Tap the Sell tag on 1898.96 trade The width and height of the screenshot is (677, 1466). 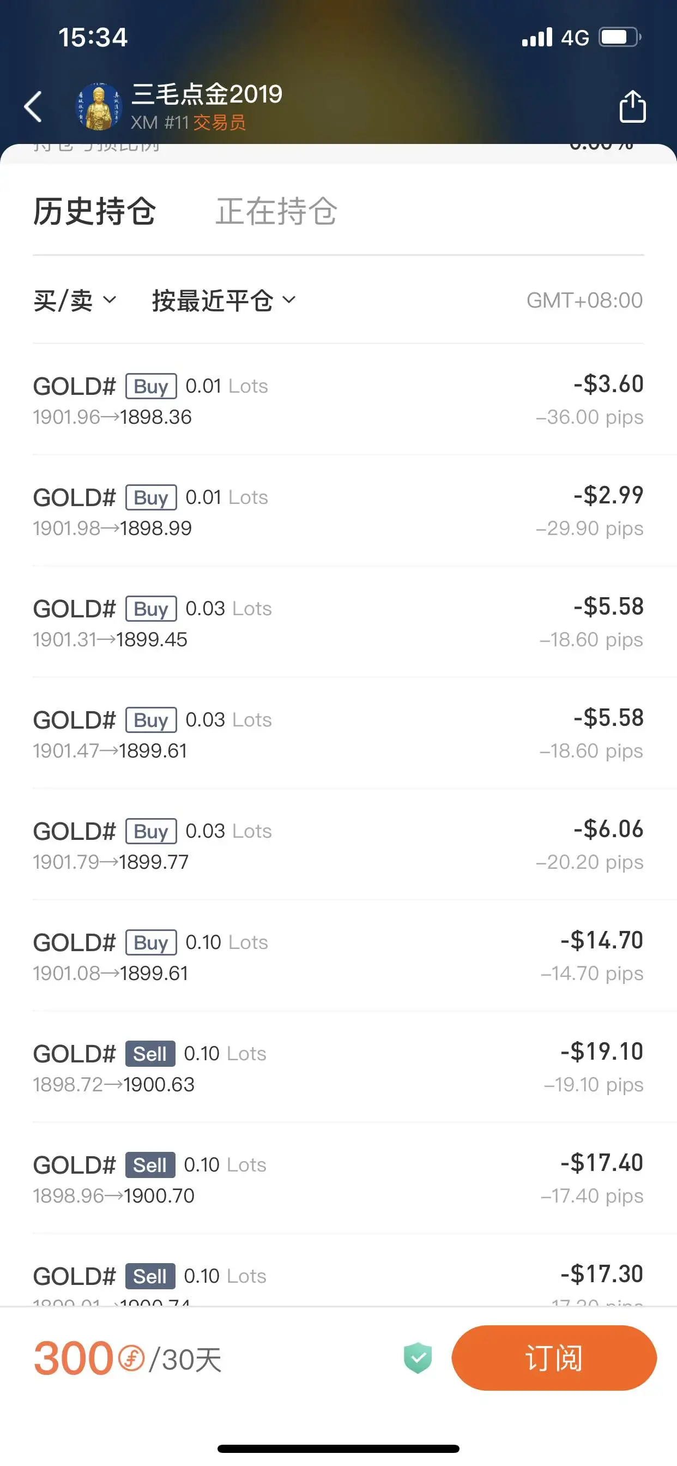click(150, 1165)
